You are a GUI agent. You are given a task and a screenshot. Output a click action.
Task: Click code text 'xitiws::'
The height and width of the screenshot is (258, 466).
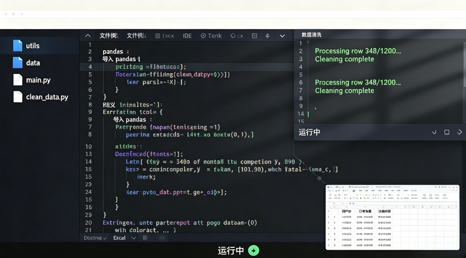(128, 146)
